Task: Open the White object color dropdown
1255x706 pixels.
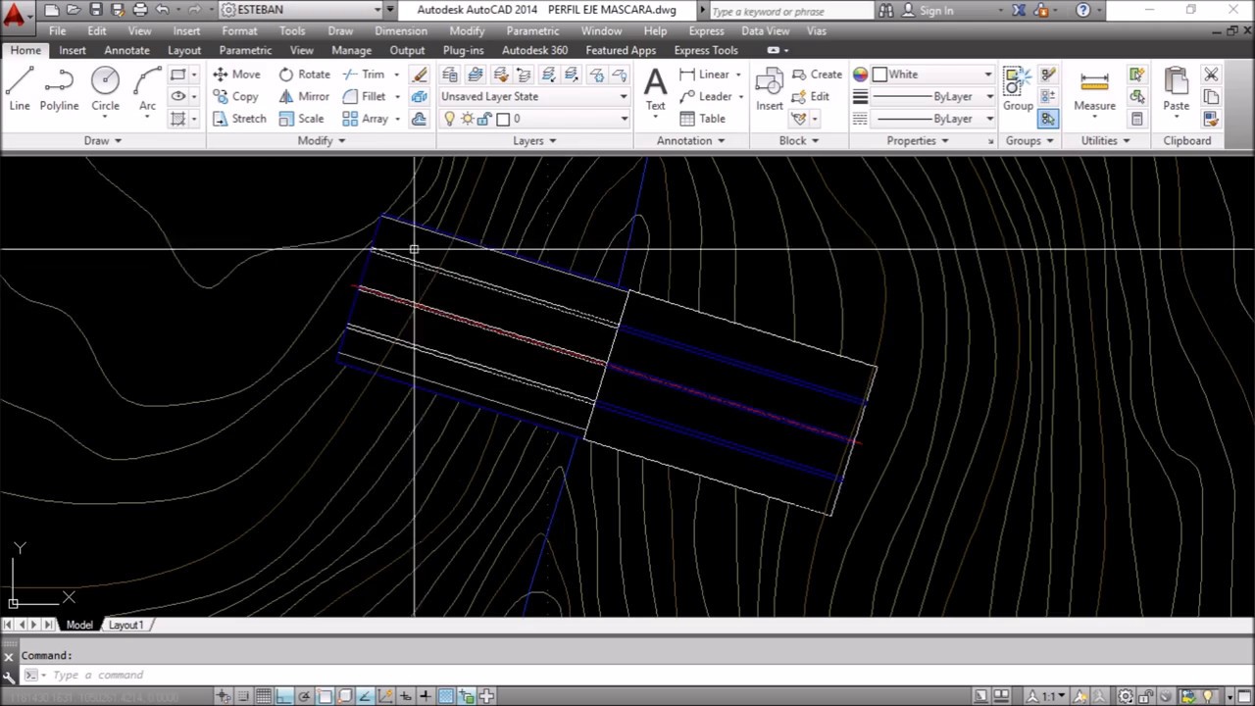Action: [933, 75]
